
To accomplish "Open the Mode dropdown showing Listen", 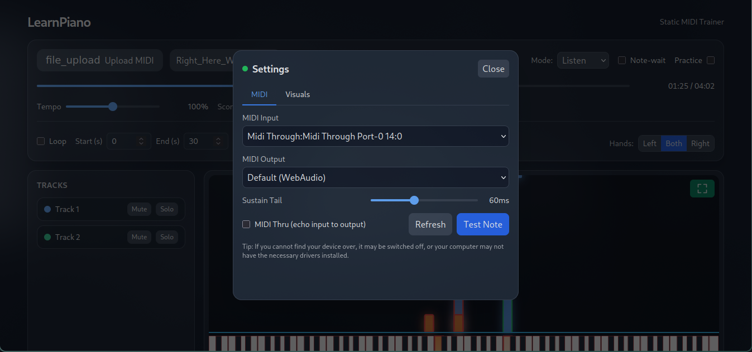I will pos(583,60).
